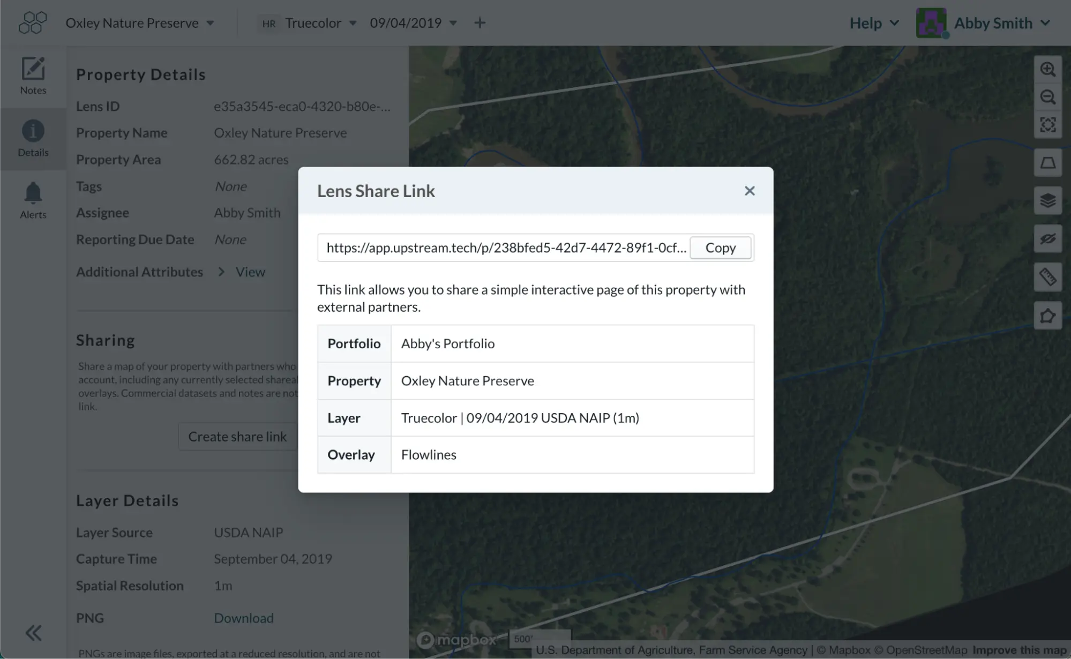Click the Flowlines overlay cell
The image size is (1071, 659).
572,454
